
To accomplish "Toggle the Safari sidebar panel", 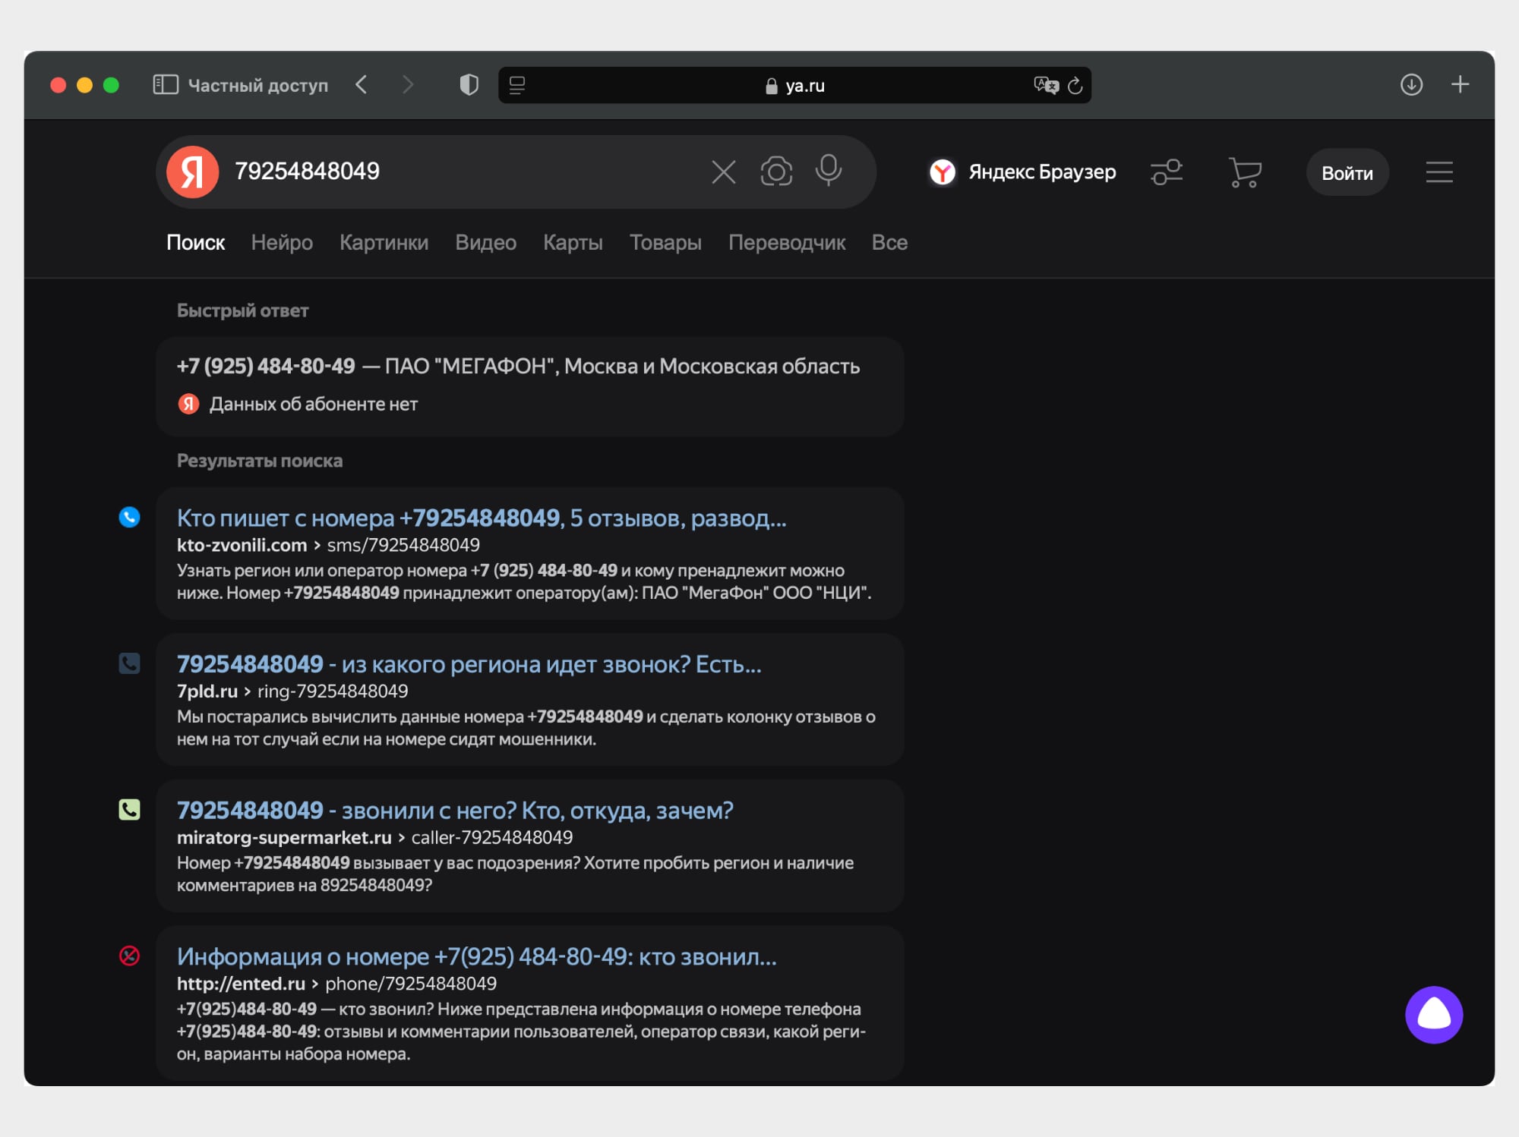I will coord(166,85).
